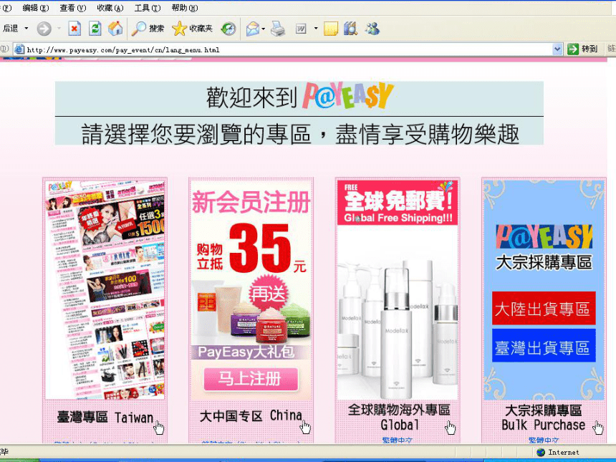Click the address bar URL field

289,50
